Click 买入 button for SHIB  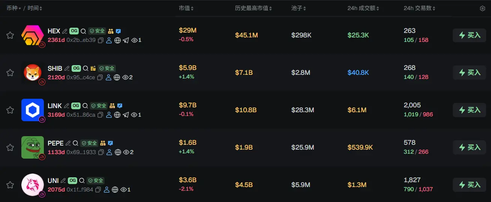469,73
